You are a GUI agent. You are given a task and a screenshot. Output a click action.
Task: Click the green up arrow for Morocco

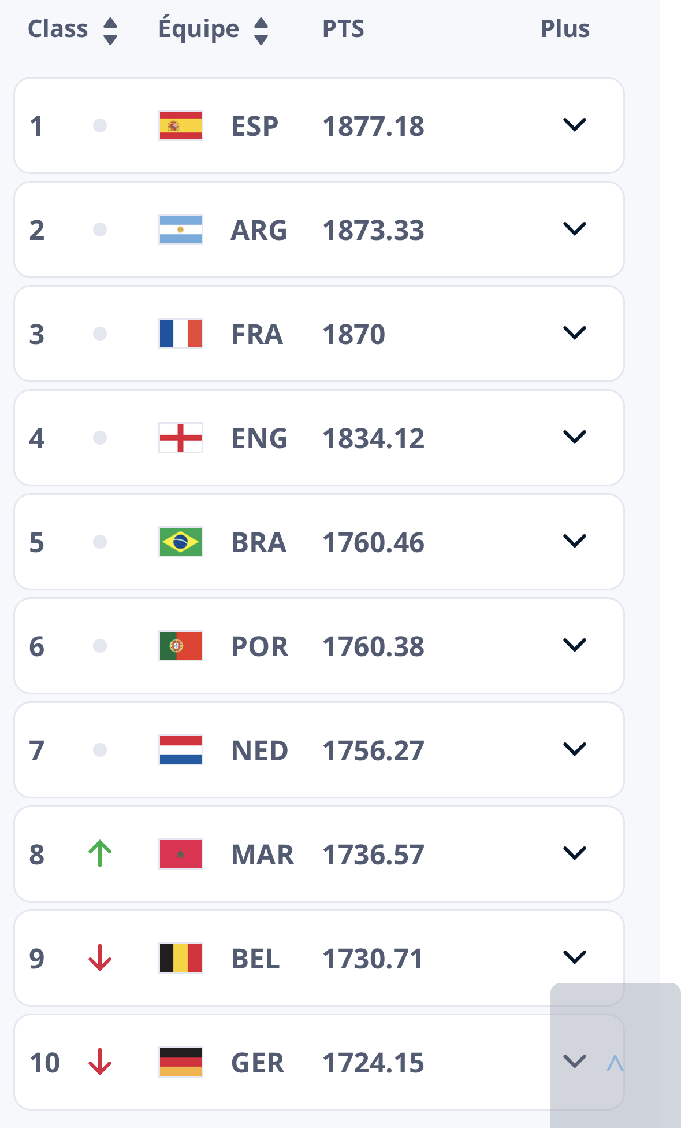coord(100,853)
